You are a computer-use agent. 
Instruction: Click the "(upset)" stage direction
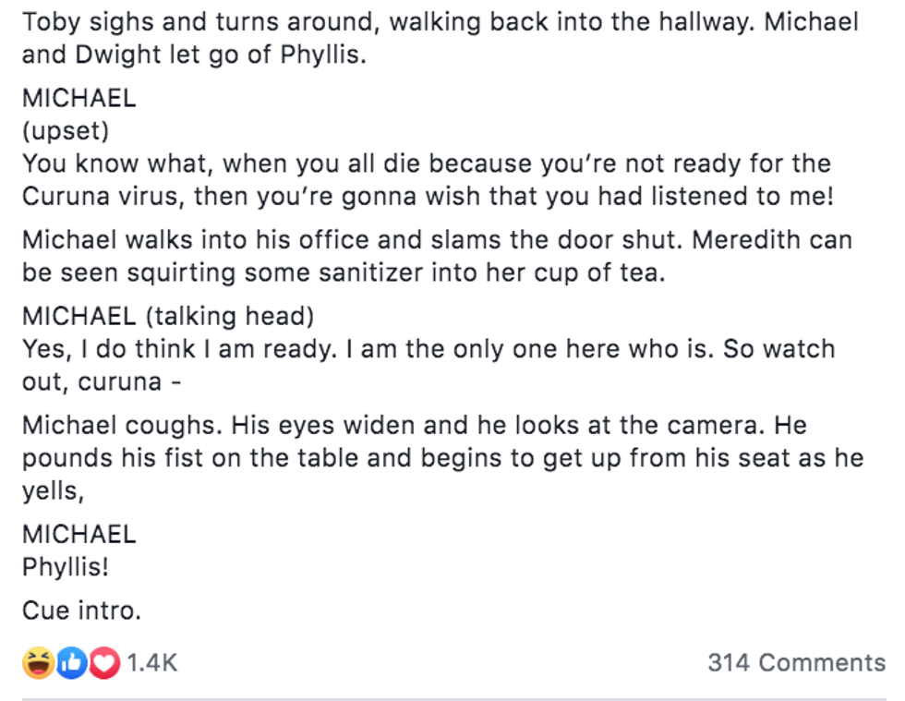click(x=66, y=131)
